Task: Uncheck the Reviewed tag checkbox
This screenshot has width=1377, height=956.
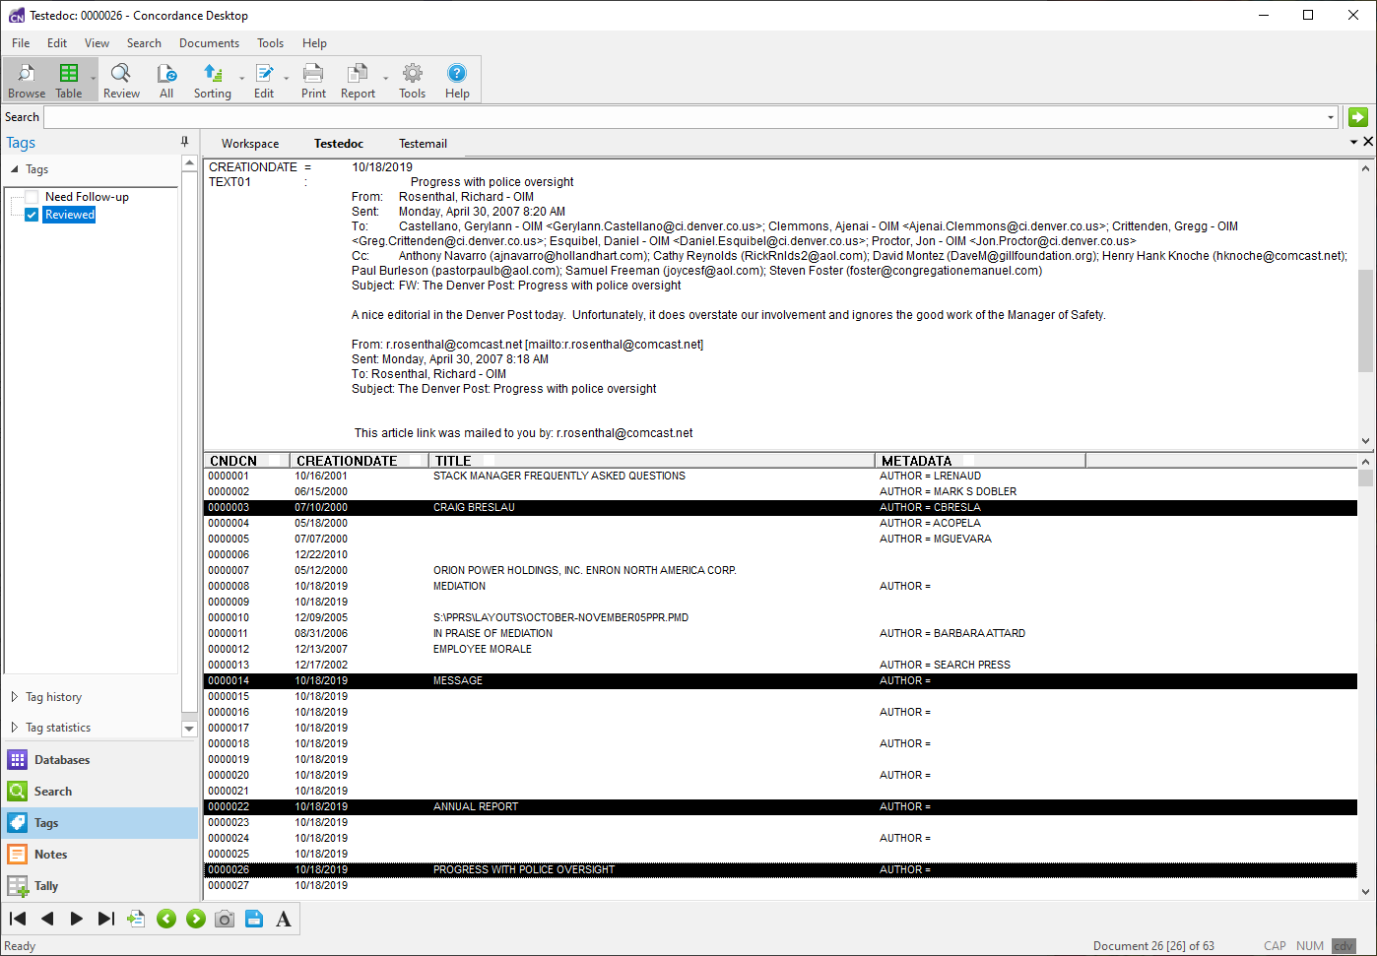Action: click(32, 215)
